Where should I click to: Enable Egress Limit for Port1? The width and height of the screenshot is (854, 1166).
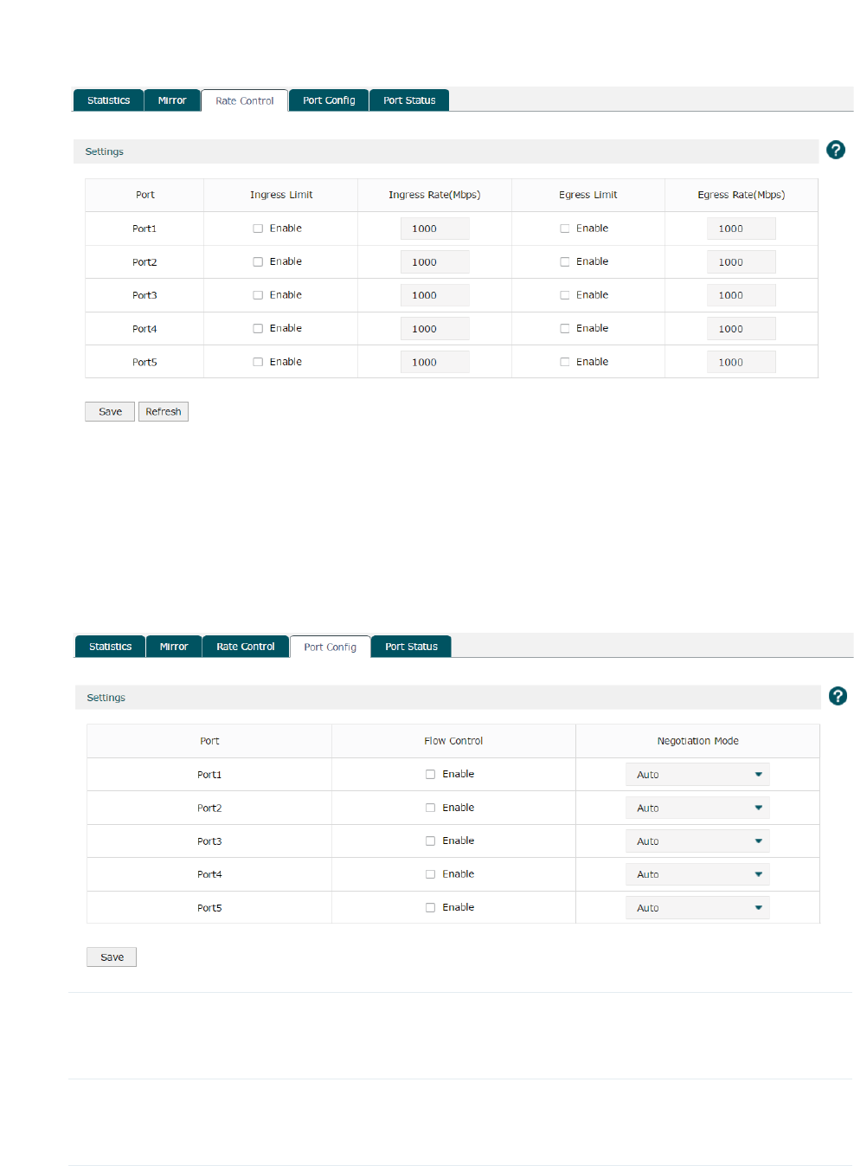point(565,229)
